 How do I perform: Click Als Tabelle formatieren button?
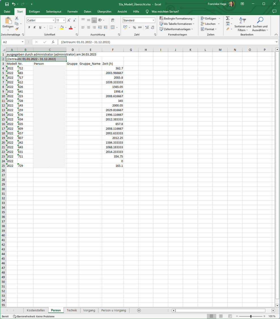pyautogui.click(x=177, y=24)
